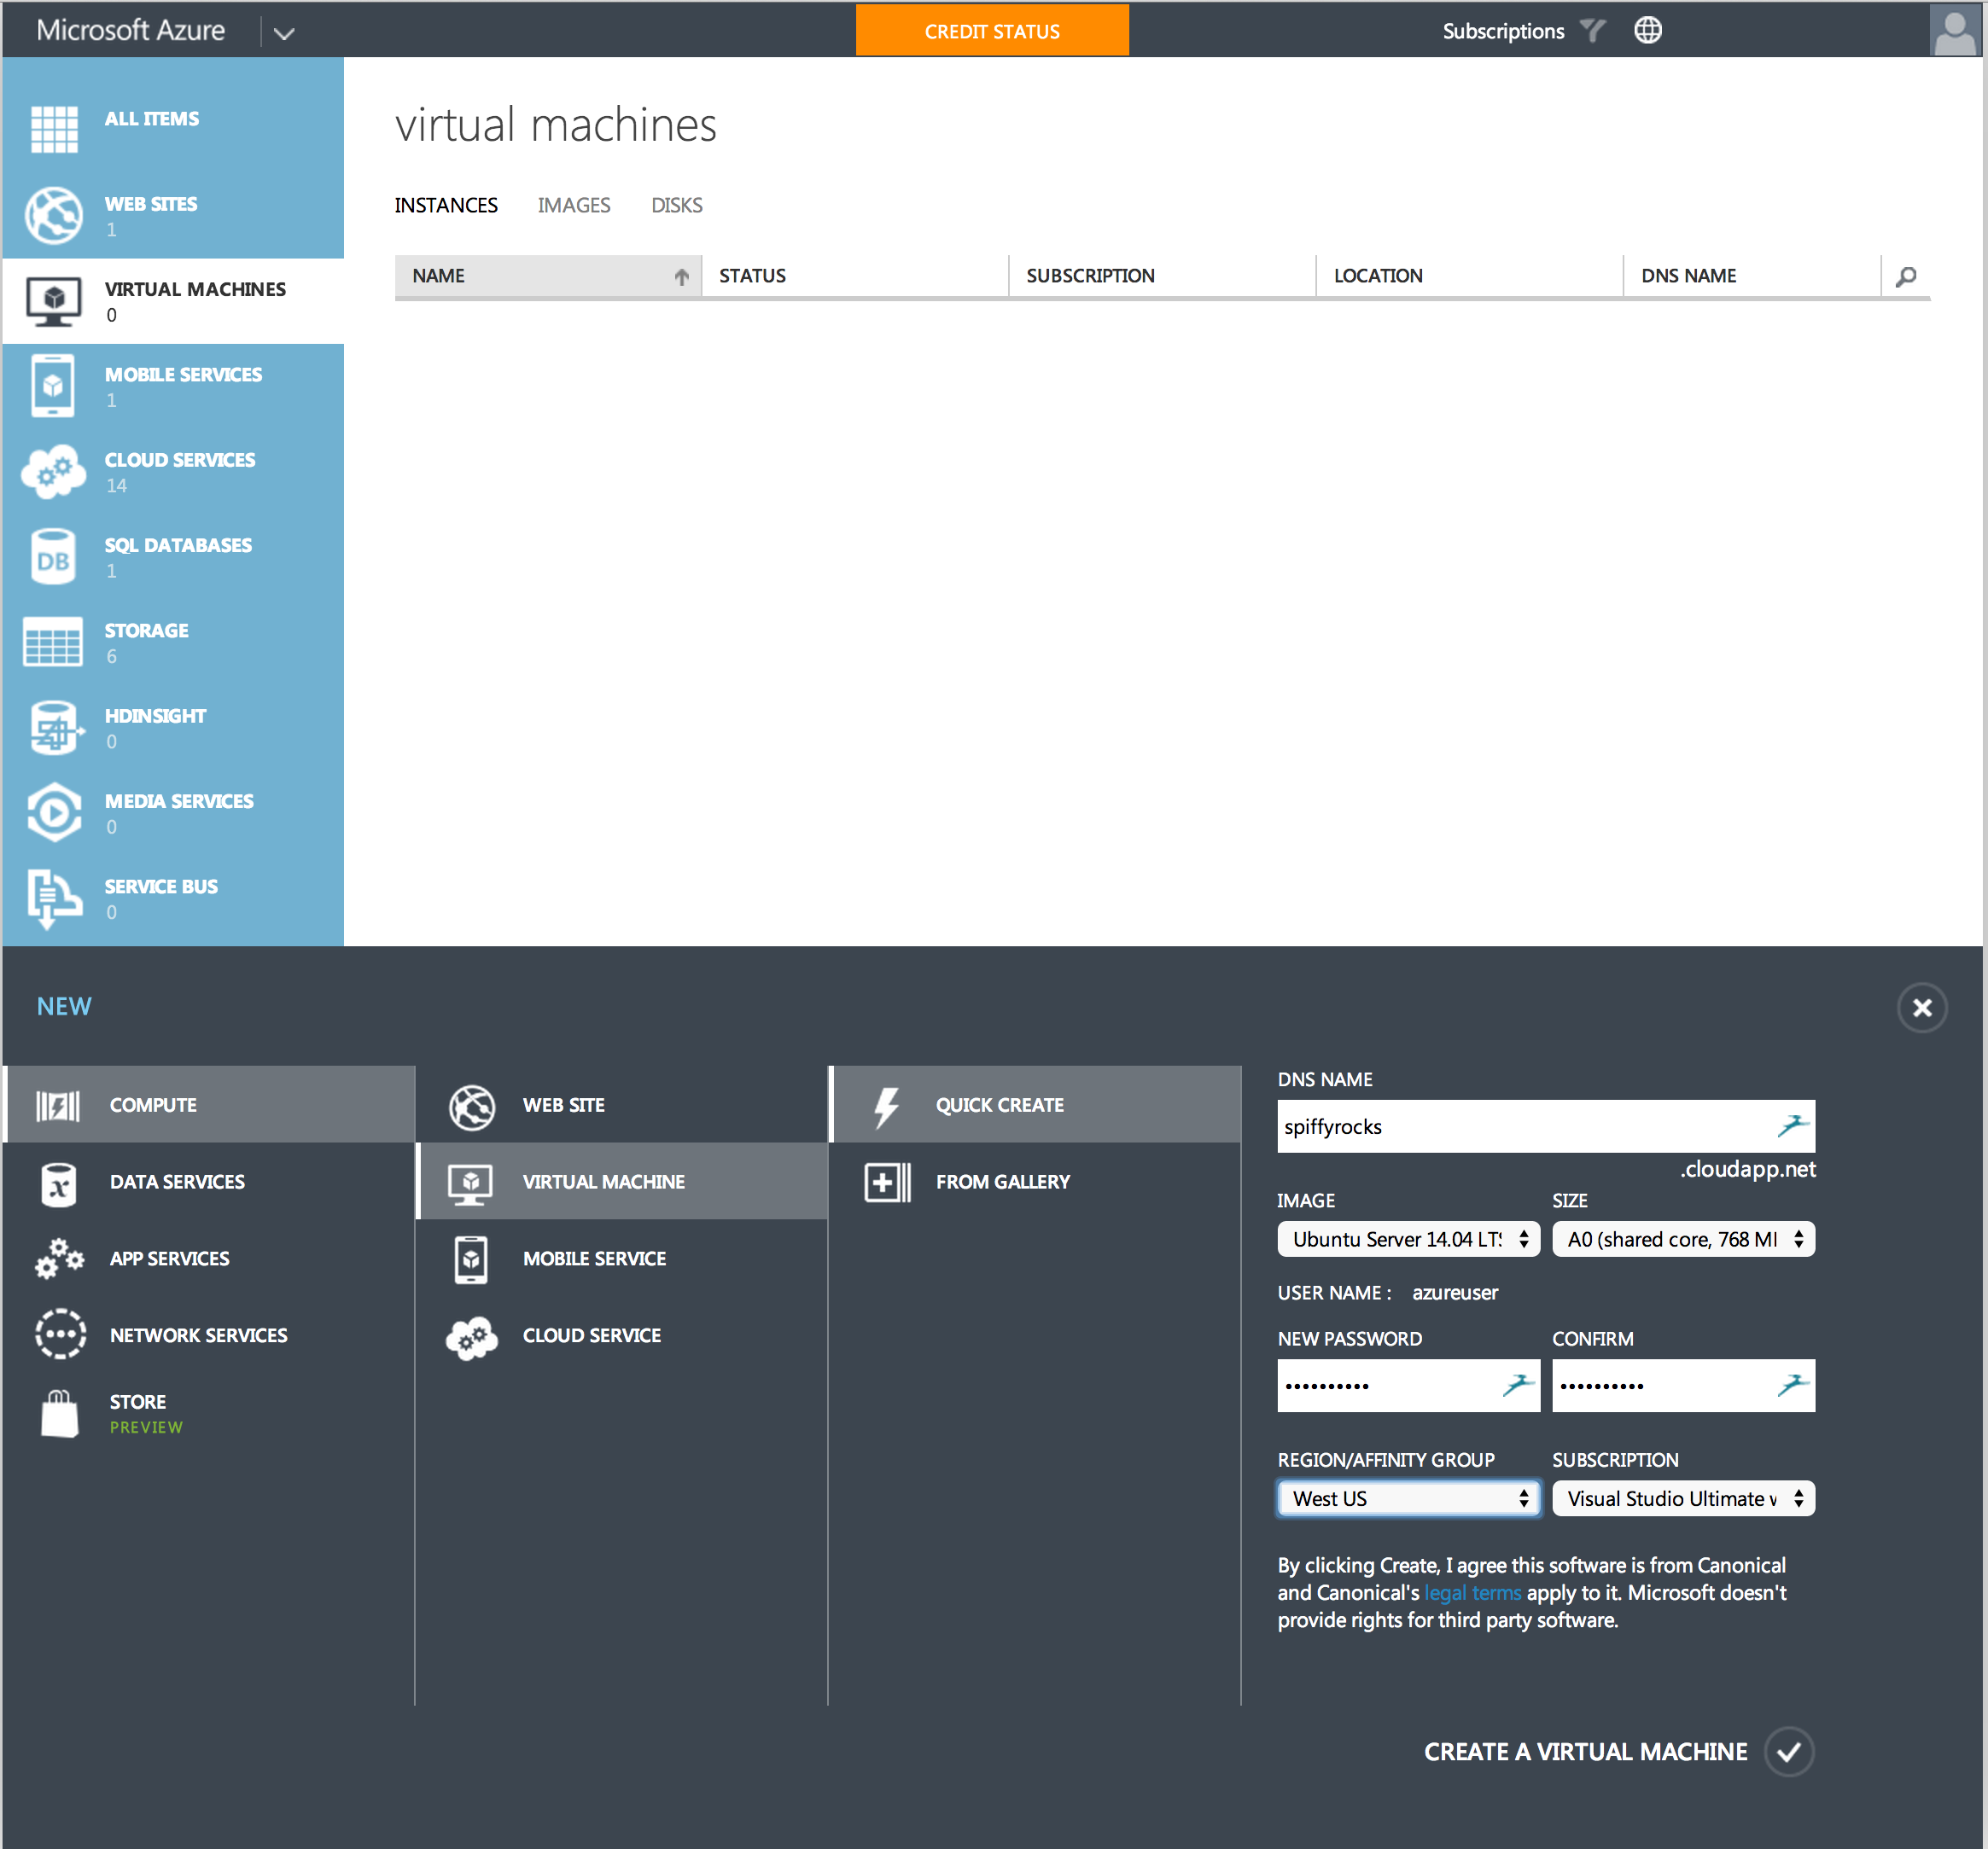The image size is (1988, 1849).
Task: Click the Cloud Service icon in New panel
Action: (x=471, y=1337)
